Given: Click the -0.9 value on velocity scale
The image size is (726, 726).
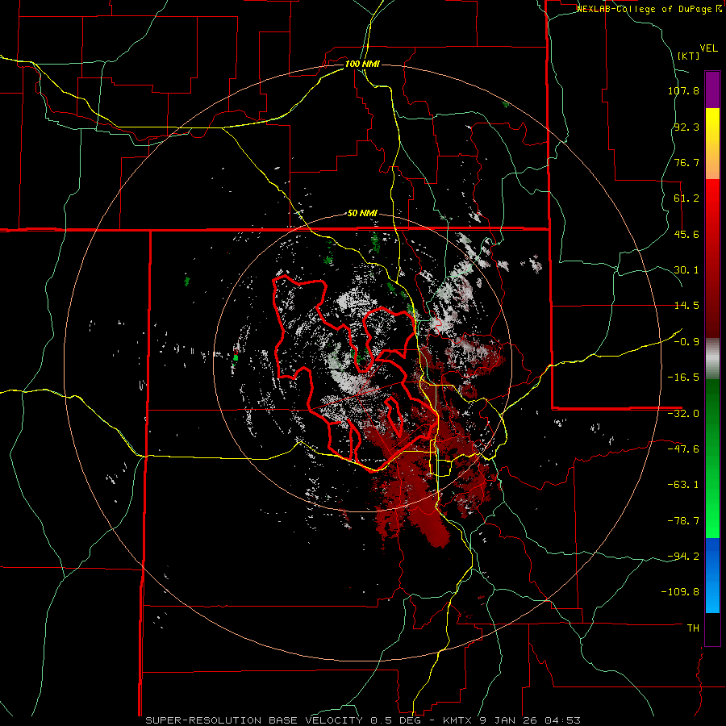Looking at the screenshot, I should 686,342.
